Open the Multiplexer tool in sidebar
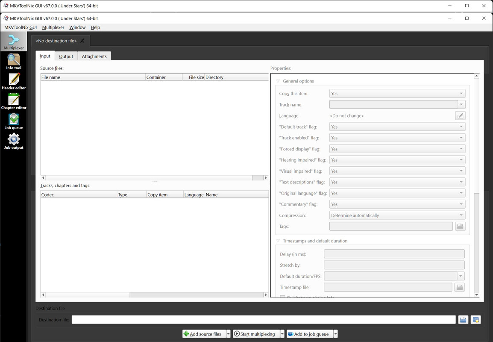This screenshot has height=342, width=493. (x=14, y=41)
